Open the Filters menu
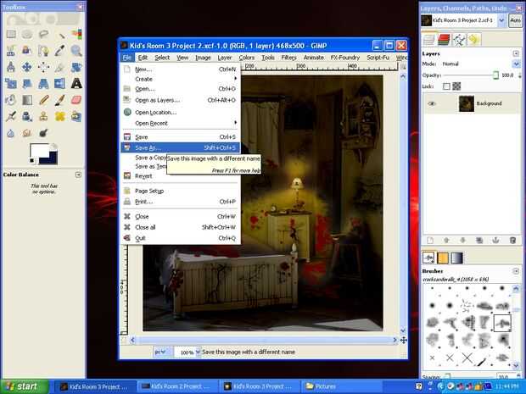 (x=288, y=58)
